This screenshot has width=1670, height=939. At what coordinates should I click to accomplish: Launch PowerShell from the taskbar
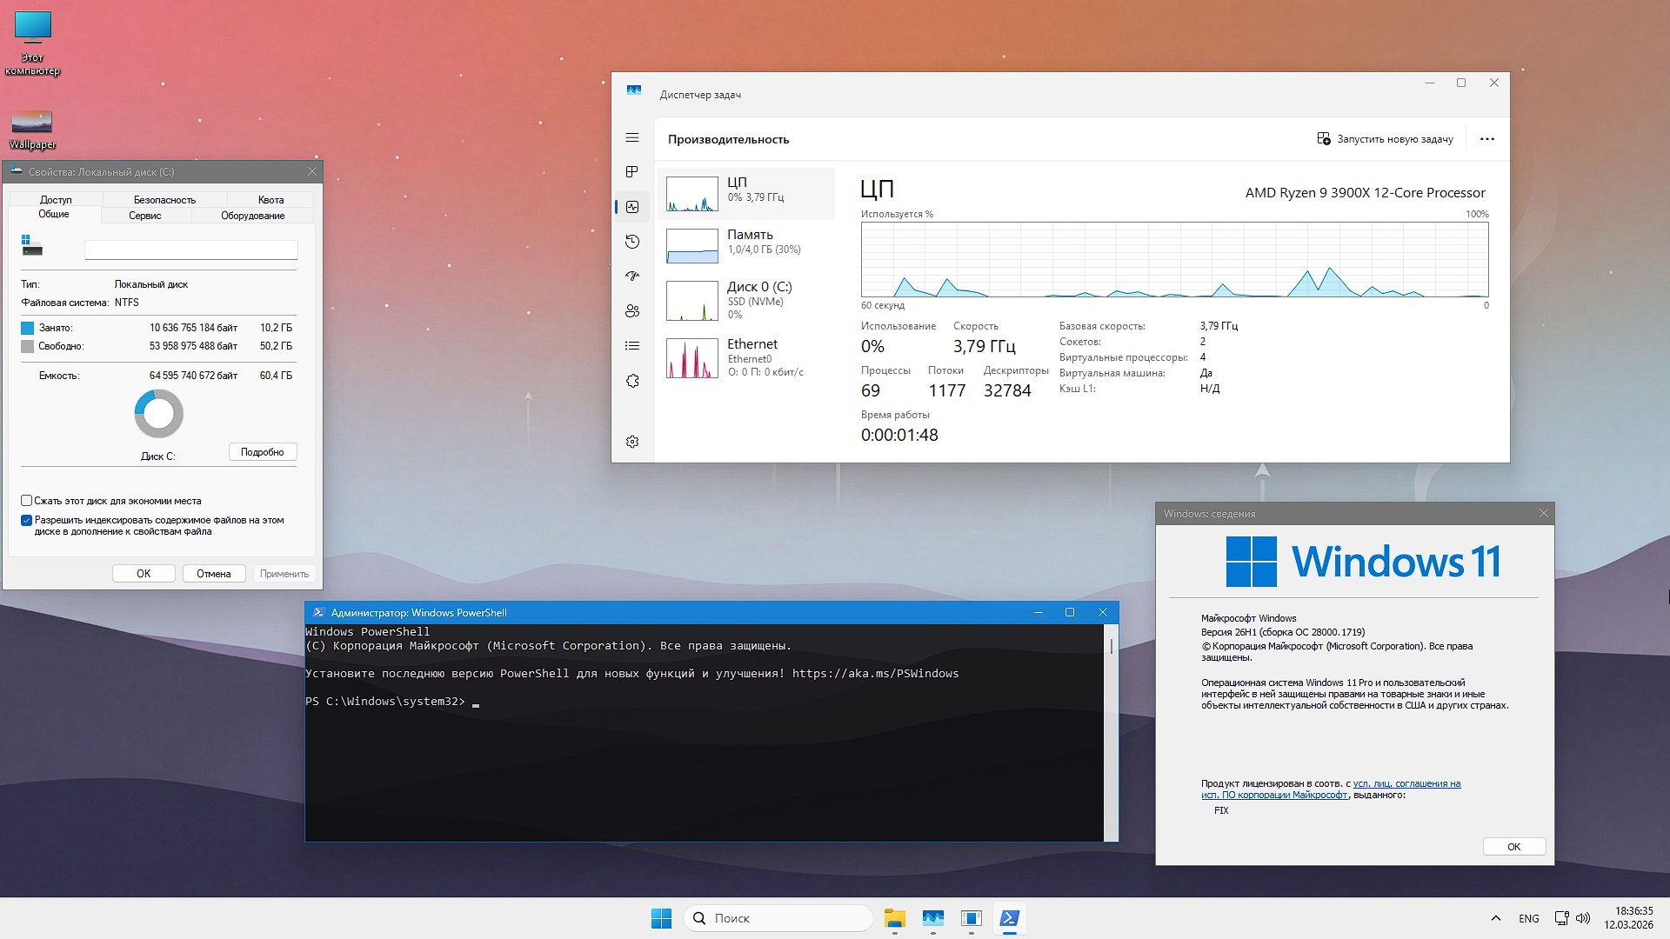tap(1010, 918)
